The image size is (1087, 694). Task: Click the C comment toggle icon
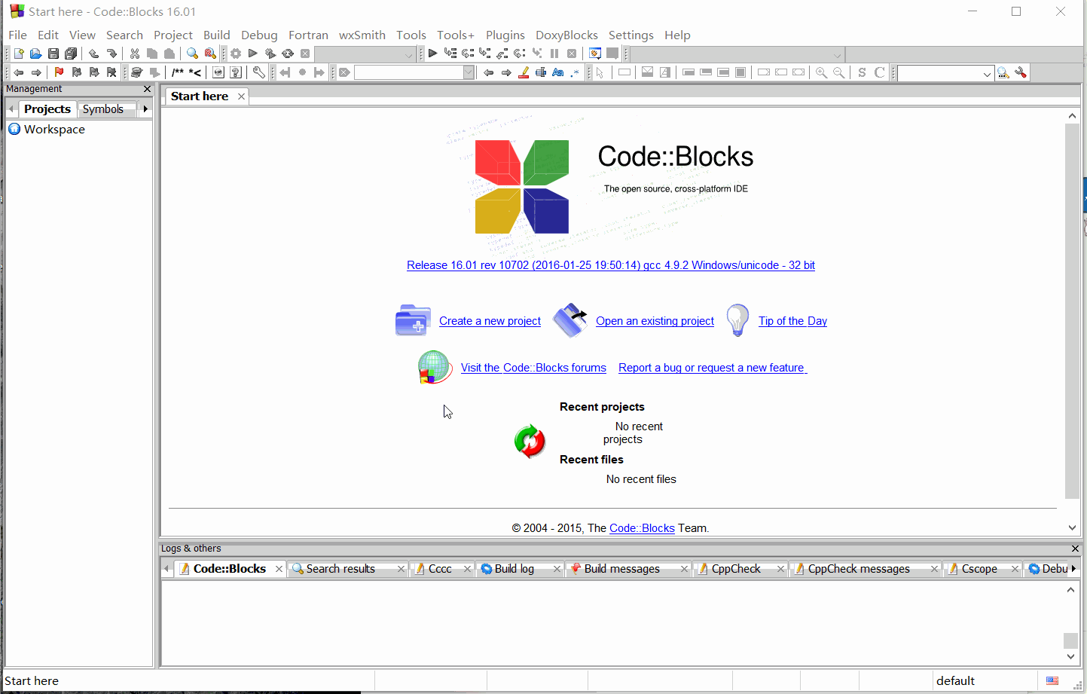[879, 72]
